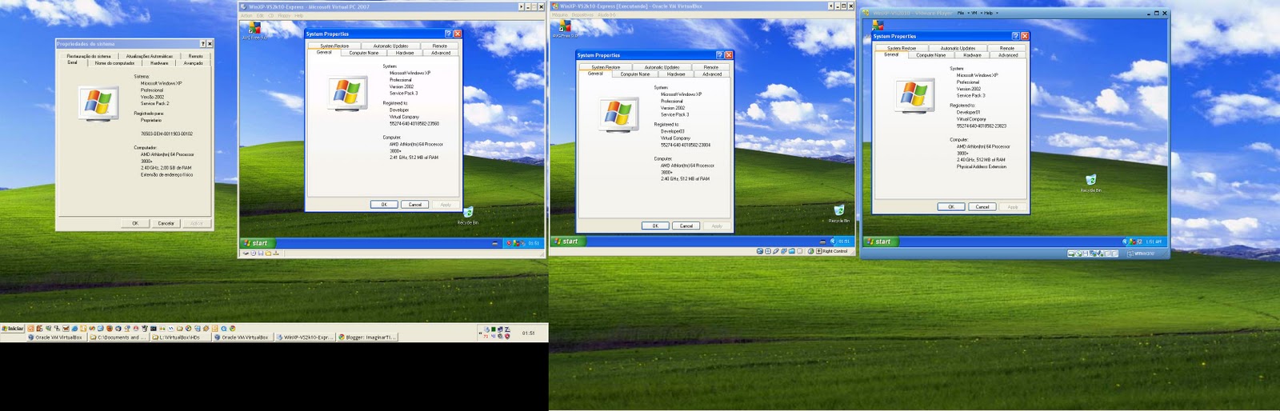The height and width of the screenshot is (411, 1280).
Task: Open Floppy menu in Virtual PC 2007
Action: click(x=284, y=15)
